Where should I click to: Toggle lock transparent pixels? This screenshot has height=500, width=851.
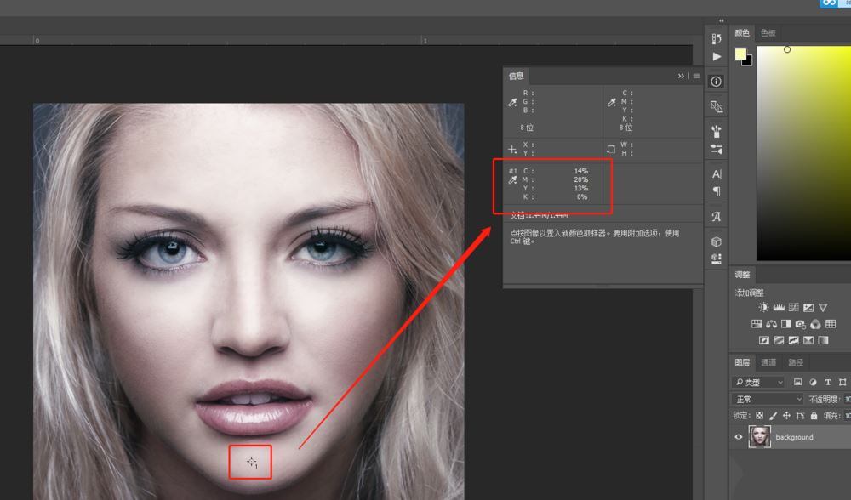point(759,416)
